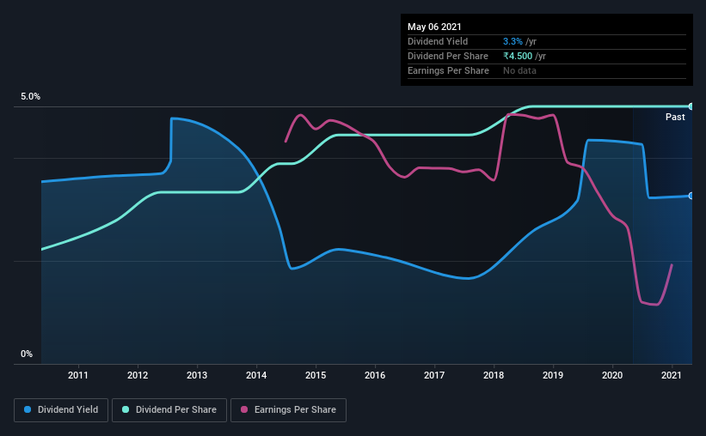This screenshot has height=436, width=706.
Task: Click the tooltip 'Dividend Yield' row label
Action: pos(438,41)
